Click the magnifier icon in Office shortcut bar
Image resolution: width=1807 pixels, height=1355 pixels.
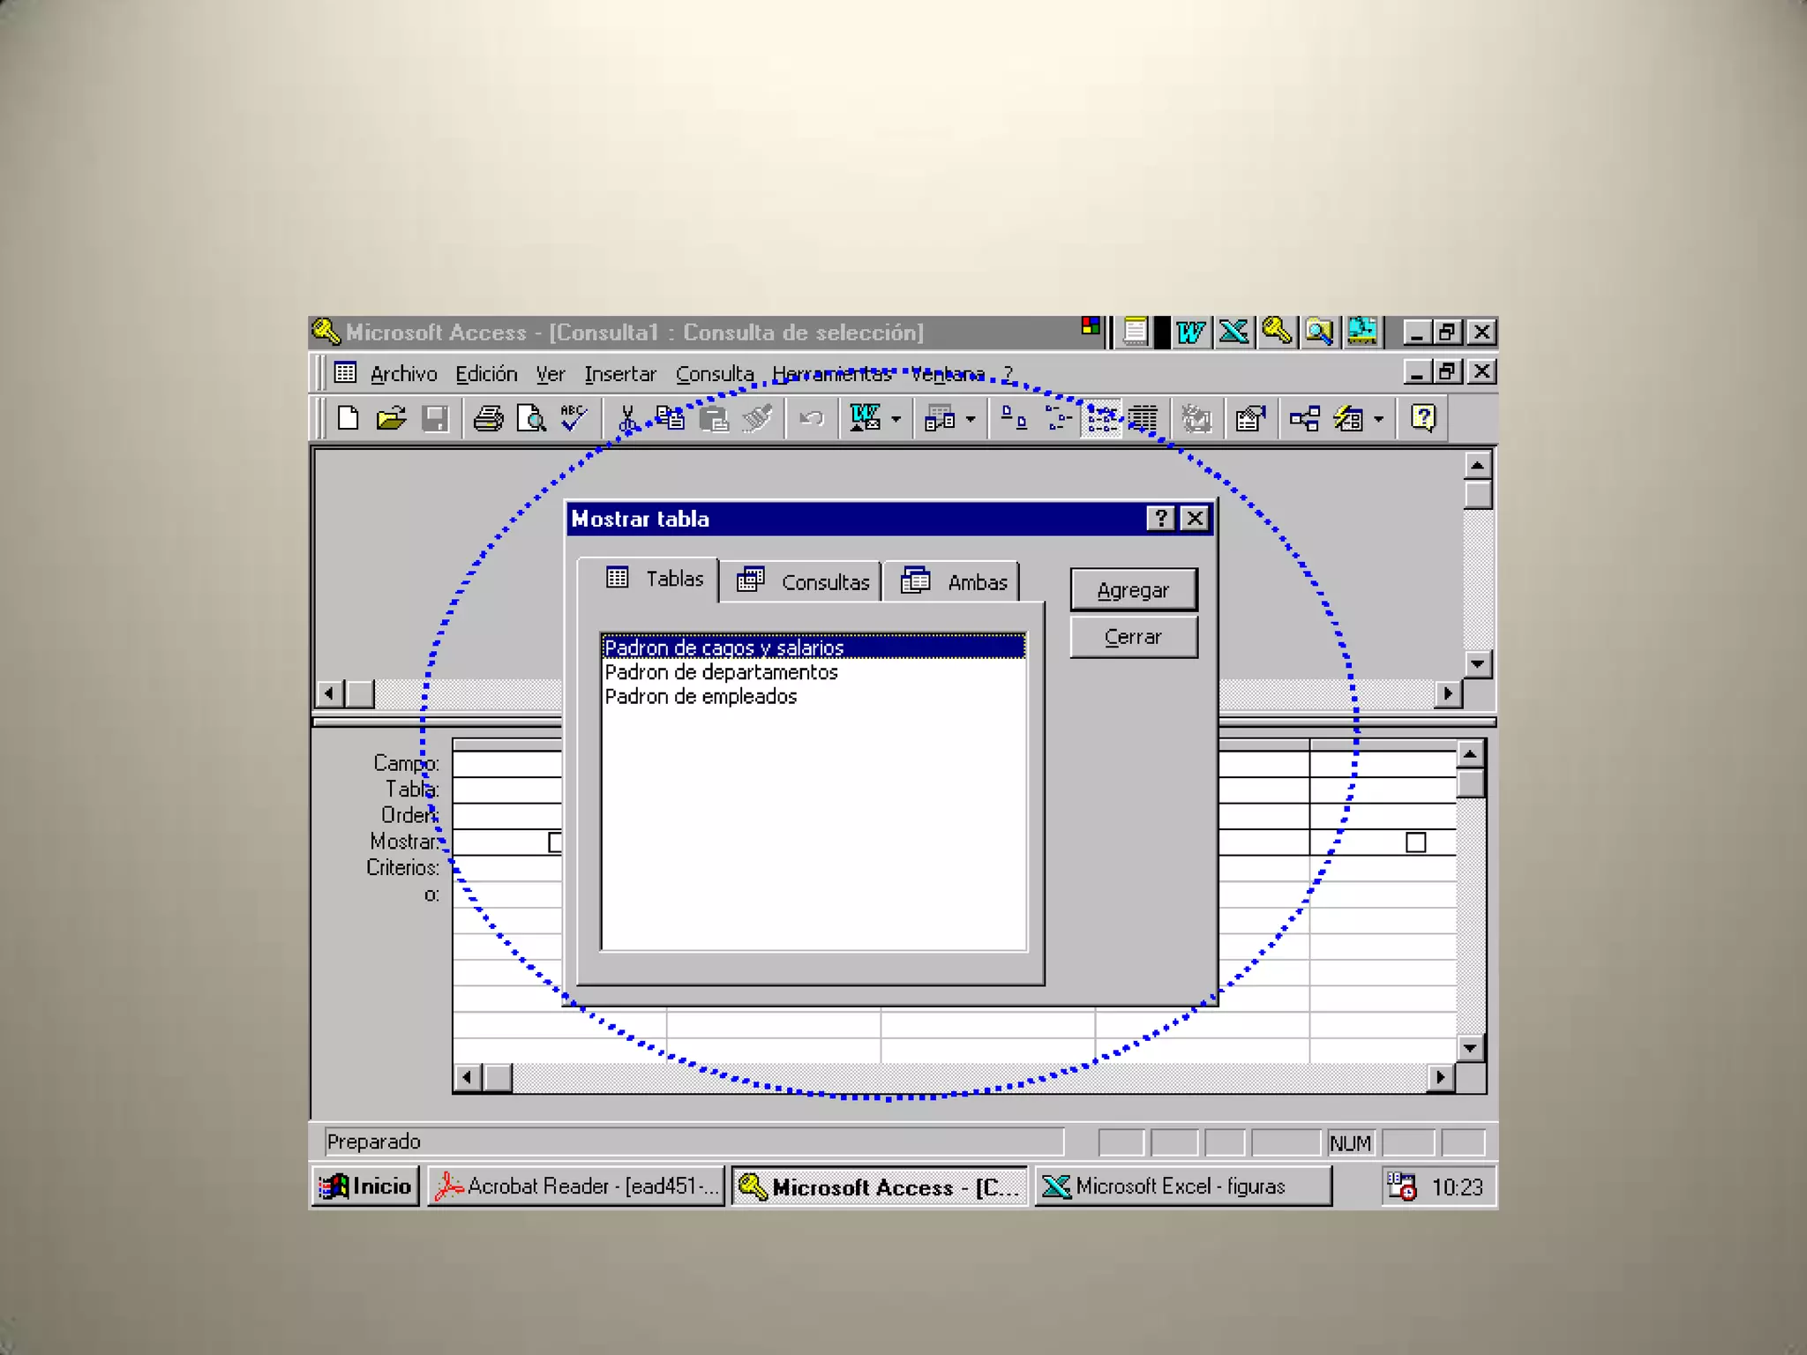coord(1319,333)
